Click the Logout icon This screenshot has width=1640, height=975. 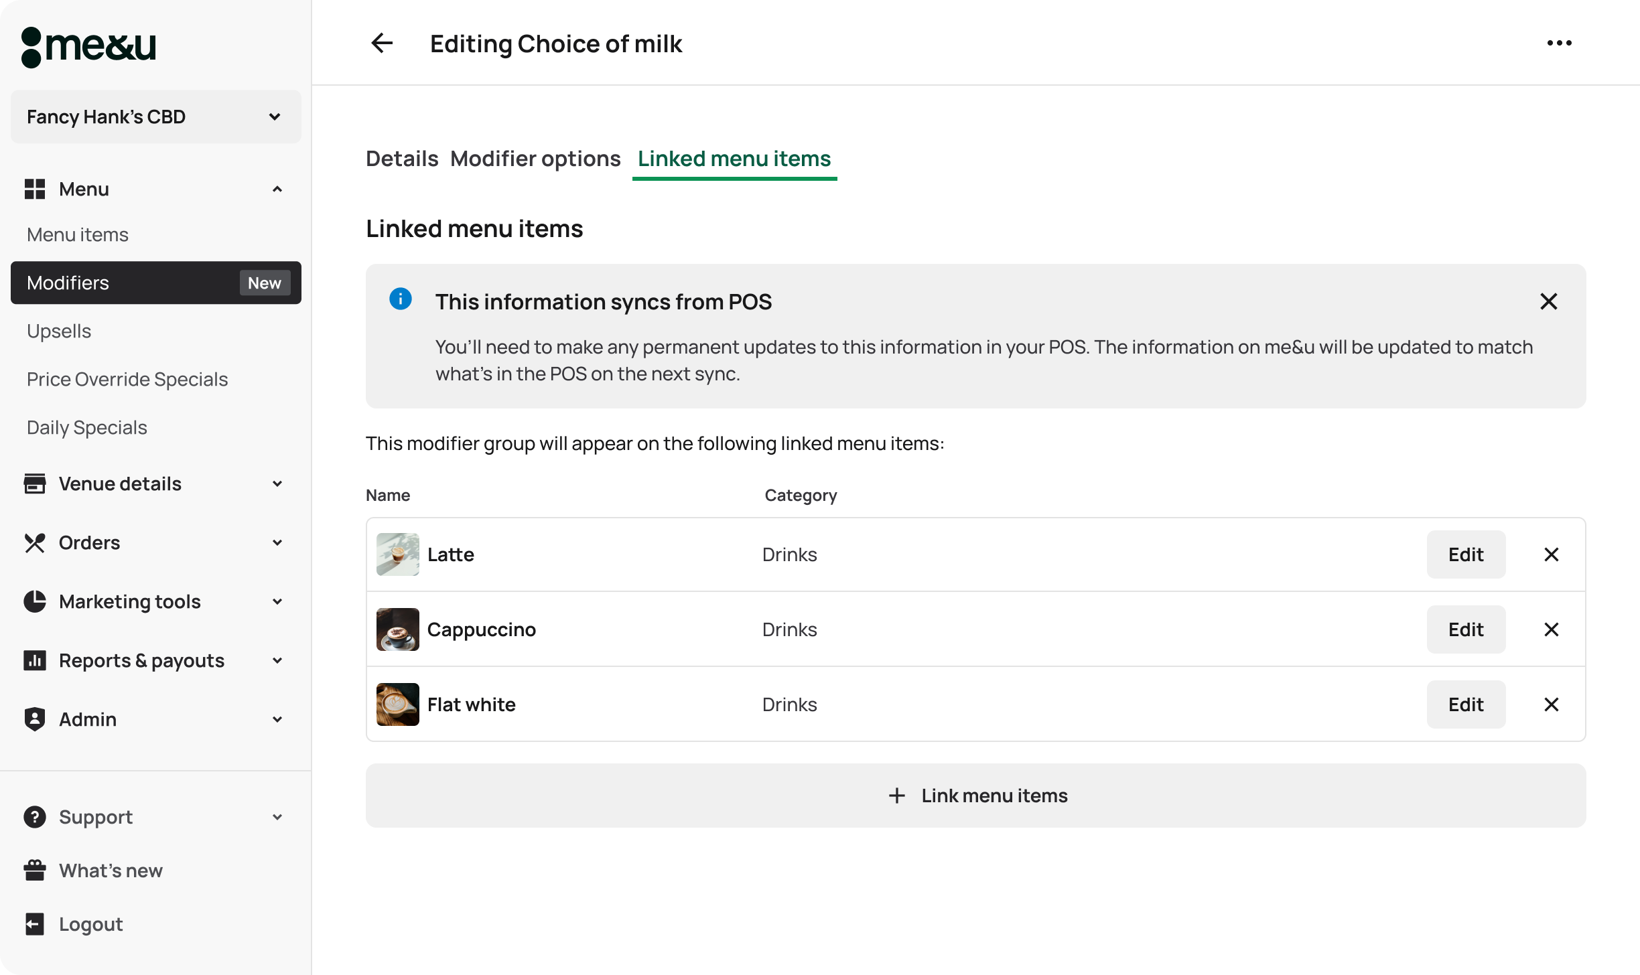35,924
